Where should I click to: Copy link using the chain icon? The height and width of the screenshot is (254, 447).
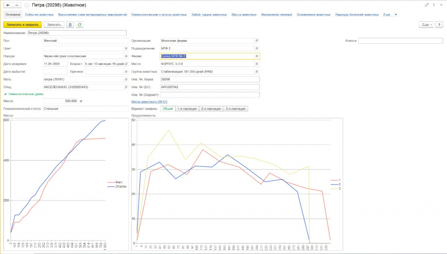pos(426,4)
